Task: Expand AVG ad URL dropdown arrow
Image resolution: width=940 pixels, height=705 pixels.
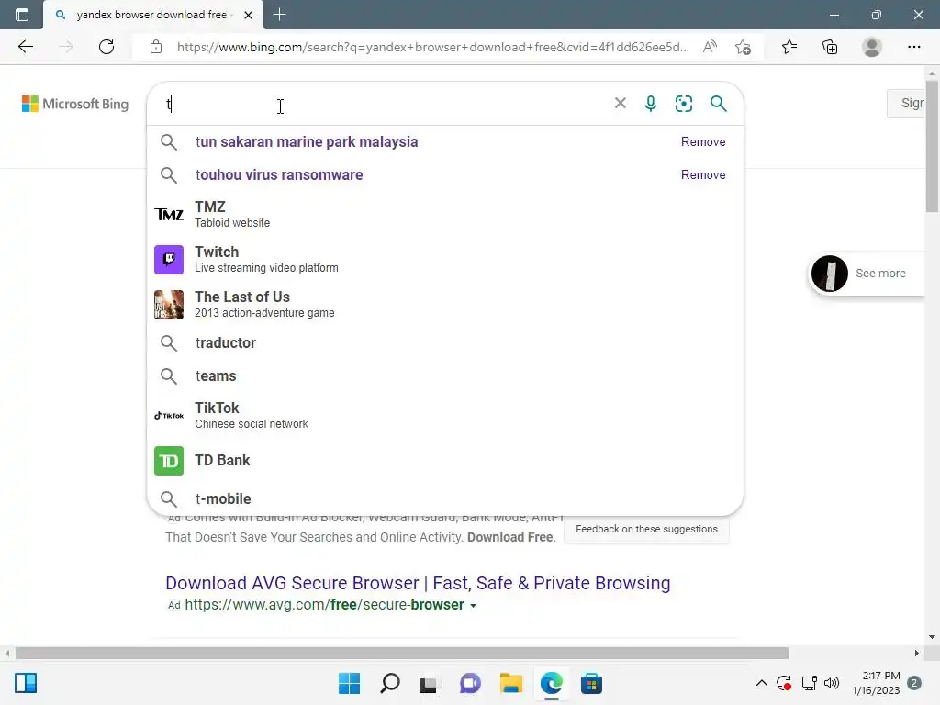Action: click(473, 606)
